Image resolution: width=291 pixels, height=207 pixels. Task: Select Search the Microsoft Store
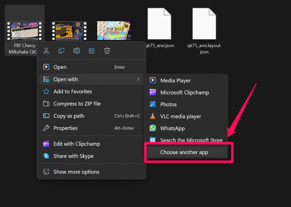[x=191, y=140]
